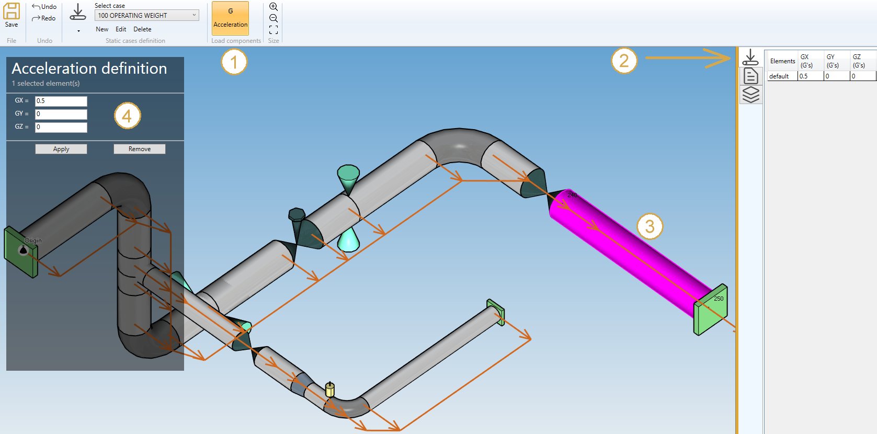This screenshot has width=877, height=434.
Task: Open the loads tab in right sidebar
Action: click(750, 57)
